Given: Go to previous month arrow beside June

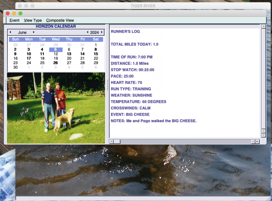Looking at the screenshot, I should (10, 32).
